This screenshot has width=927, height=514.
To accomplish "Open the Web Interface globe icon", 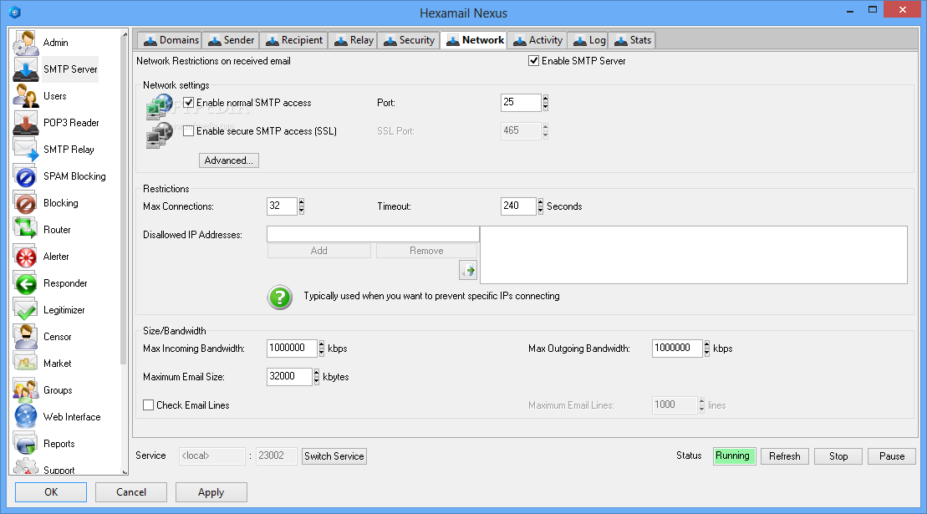I will [x=25, y=417].
